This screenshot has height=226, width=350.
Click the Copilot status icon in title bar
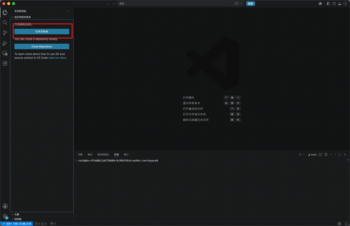(320, 4)
